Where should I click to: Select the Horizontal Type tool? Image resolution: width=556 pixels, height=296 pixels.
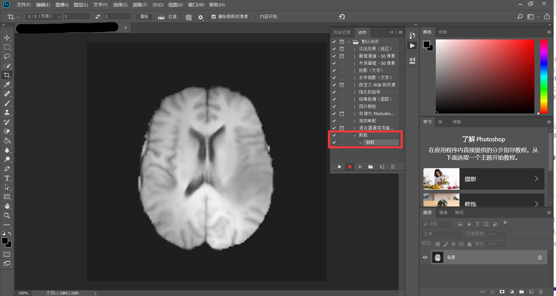tap(7, 178)
